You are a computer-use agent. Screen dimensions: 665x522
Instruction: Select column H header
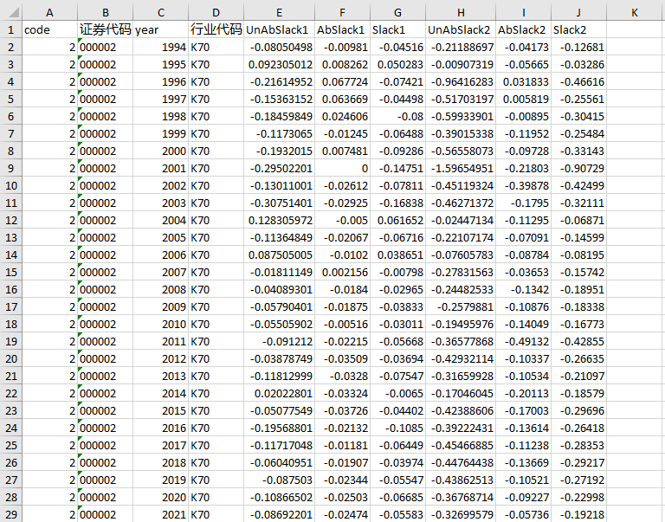461,13
